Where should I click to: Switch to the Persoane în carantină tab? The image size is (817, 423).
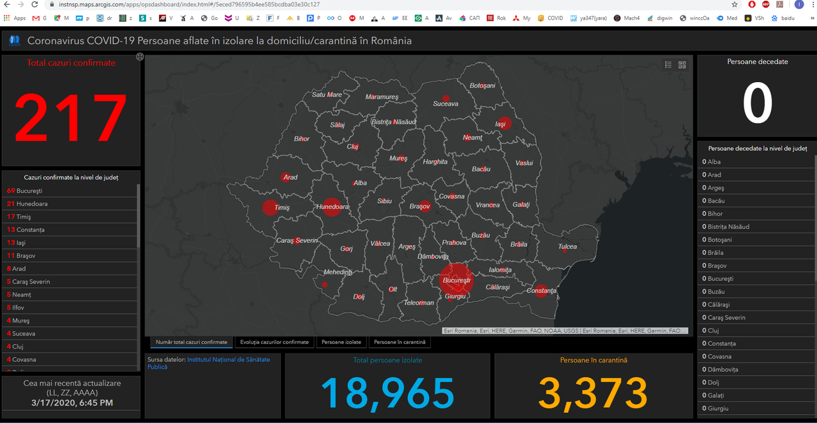coord(400,342)
